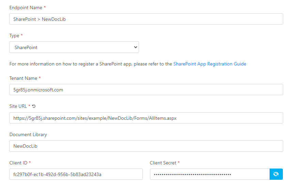Image resolution: width=289 pixels, height=189 pixels.
Task: Click the Tenant Name label
Action: click(x=23, y=78)
